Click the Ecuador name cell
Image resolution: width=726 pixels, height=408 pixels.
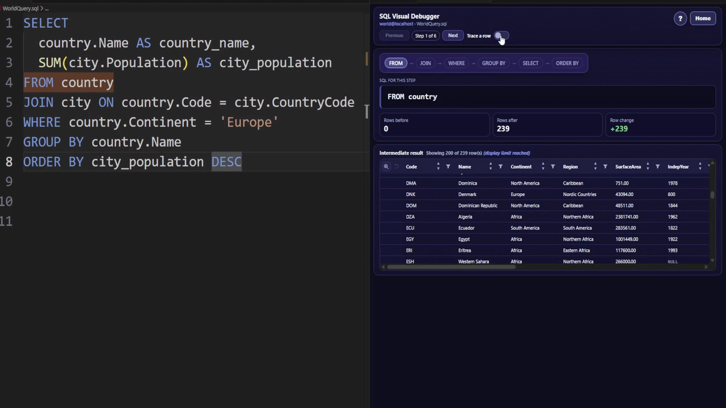point(466,228)
